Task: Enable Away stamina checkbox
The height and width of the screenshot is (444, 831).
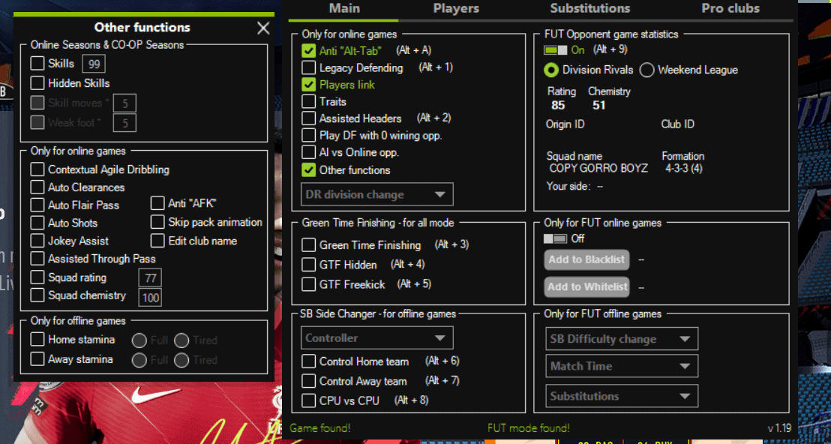Action: coord(37,359)
